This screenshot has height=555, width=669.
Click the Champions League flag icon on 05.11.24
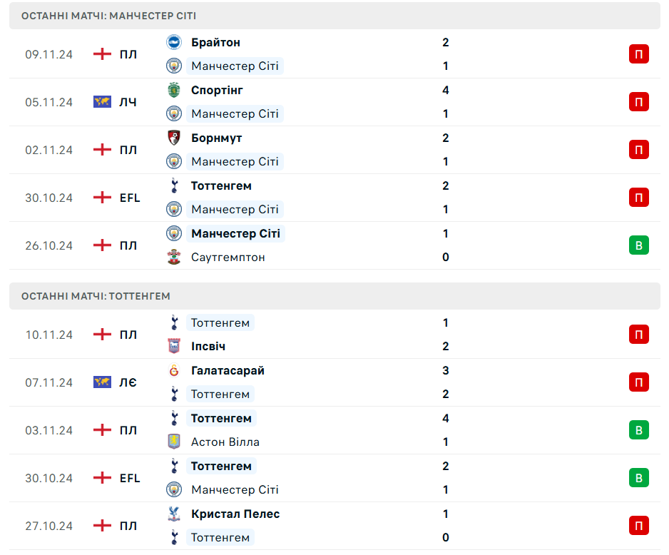tap(102, 102)
